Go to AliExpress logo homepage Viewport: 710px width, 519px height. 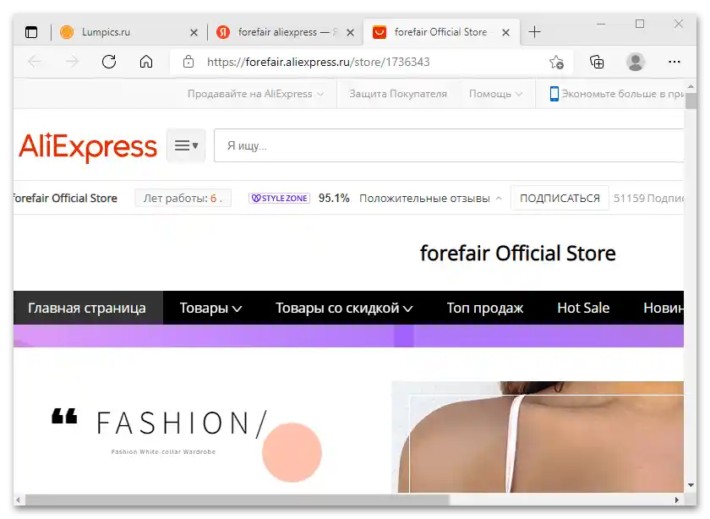coord(88,146)
